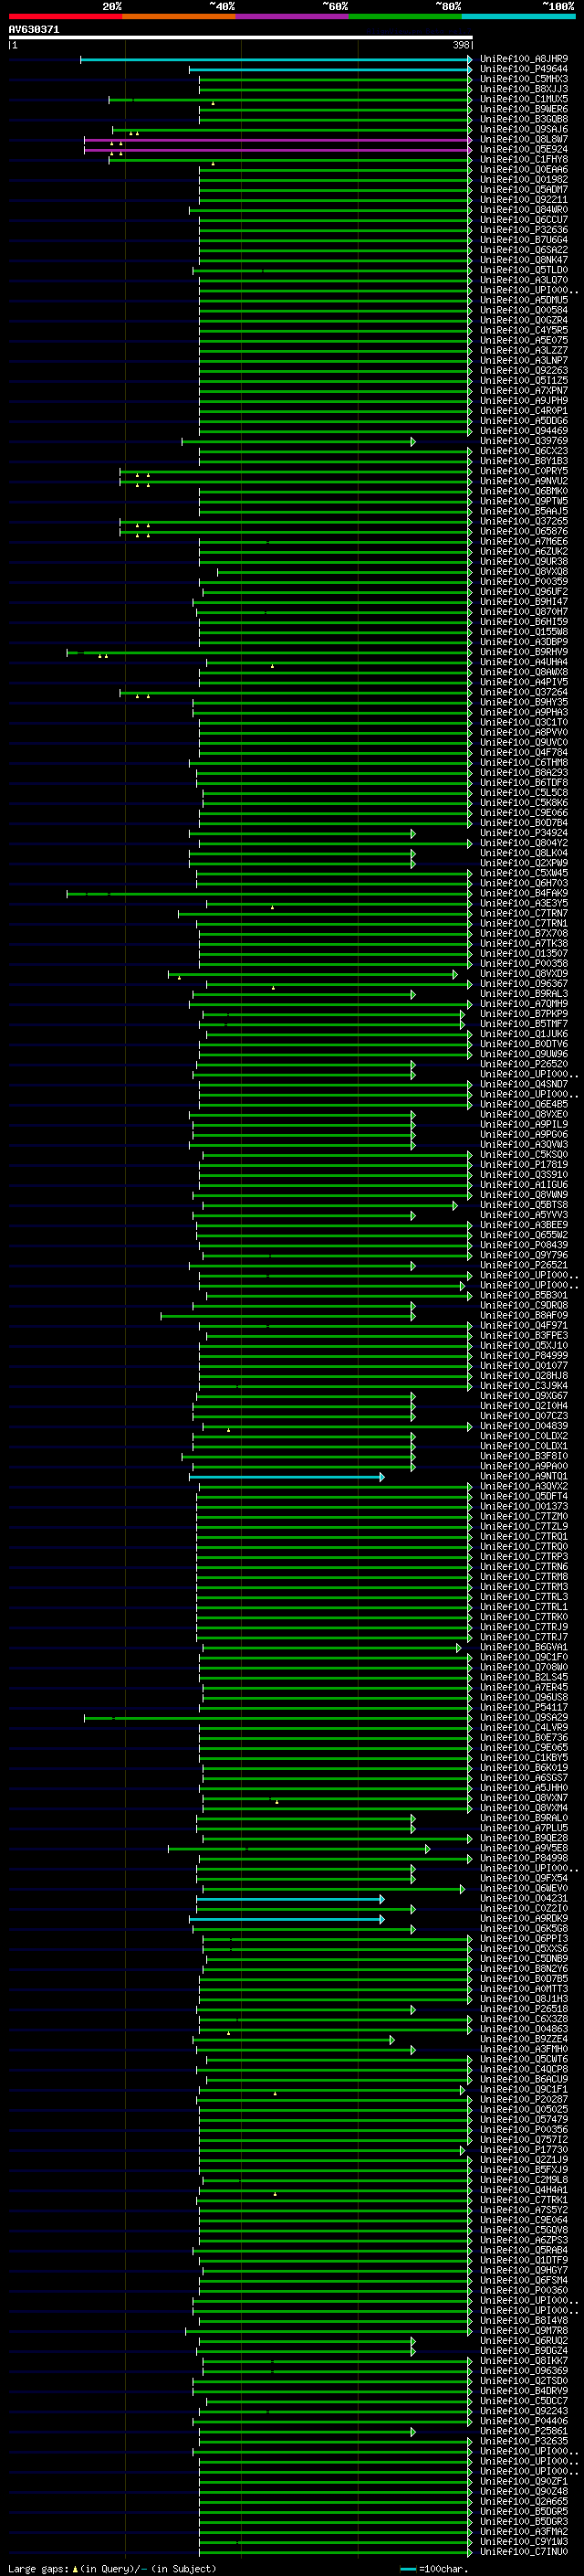Viewport: 584px width, 2576px height.
Task: Select UniRef100_Q84WR0 in the hit list
Action: pos(523,210)
